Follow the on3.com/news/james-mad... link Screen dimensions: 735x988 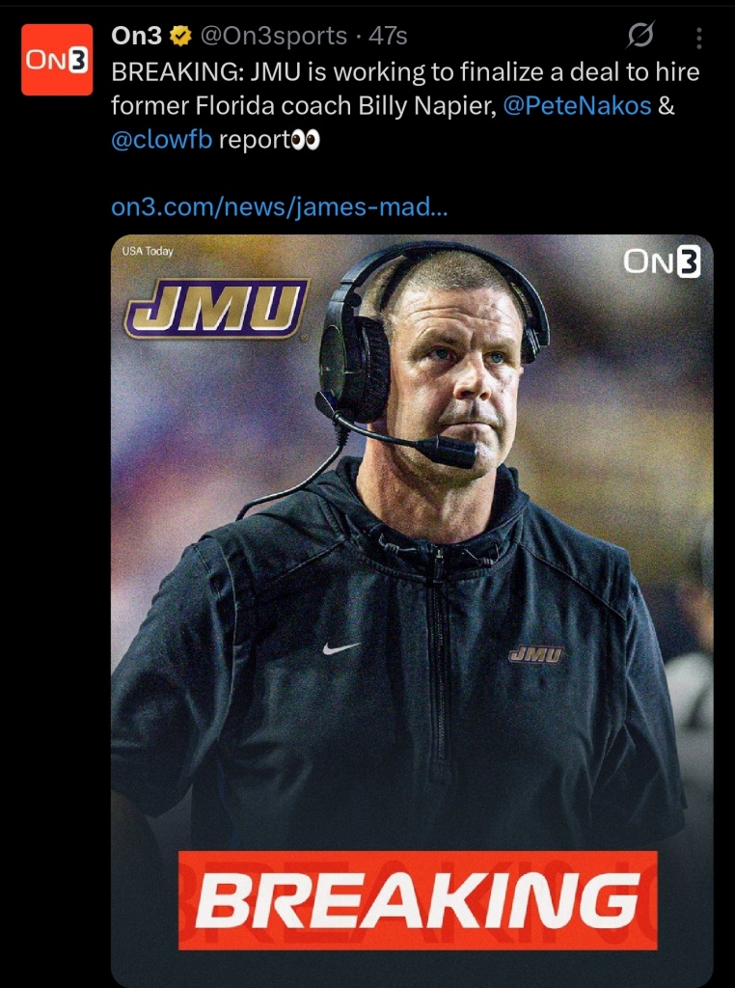280,206
